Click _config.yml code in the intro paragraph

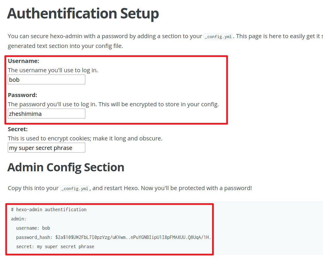pos(218,36)
